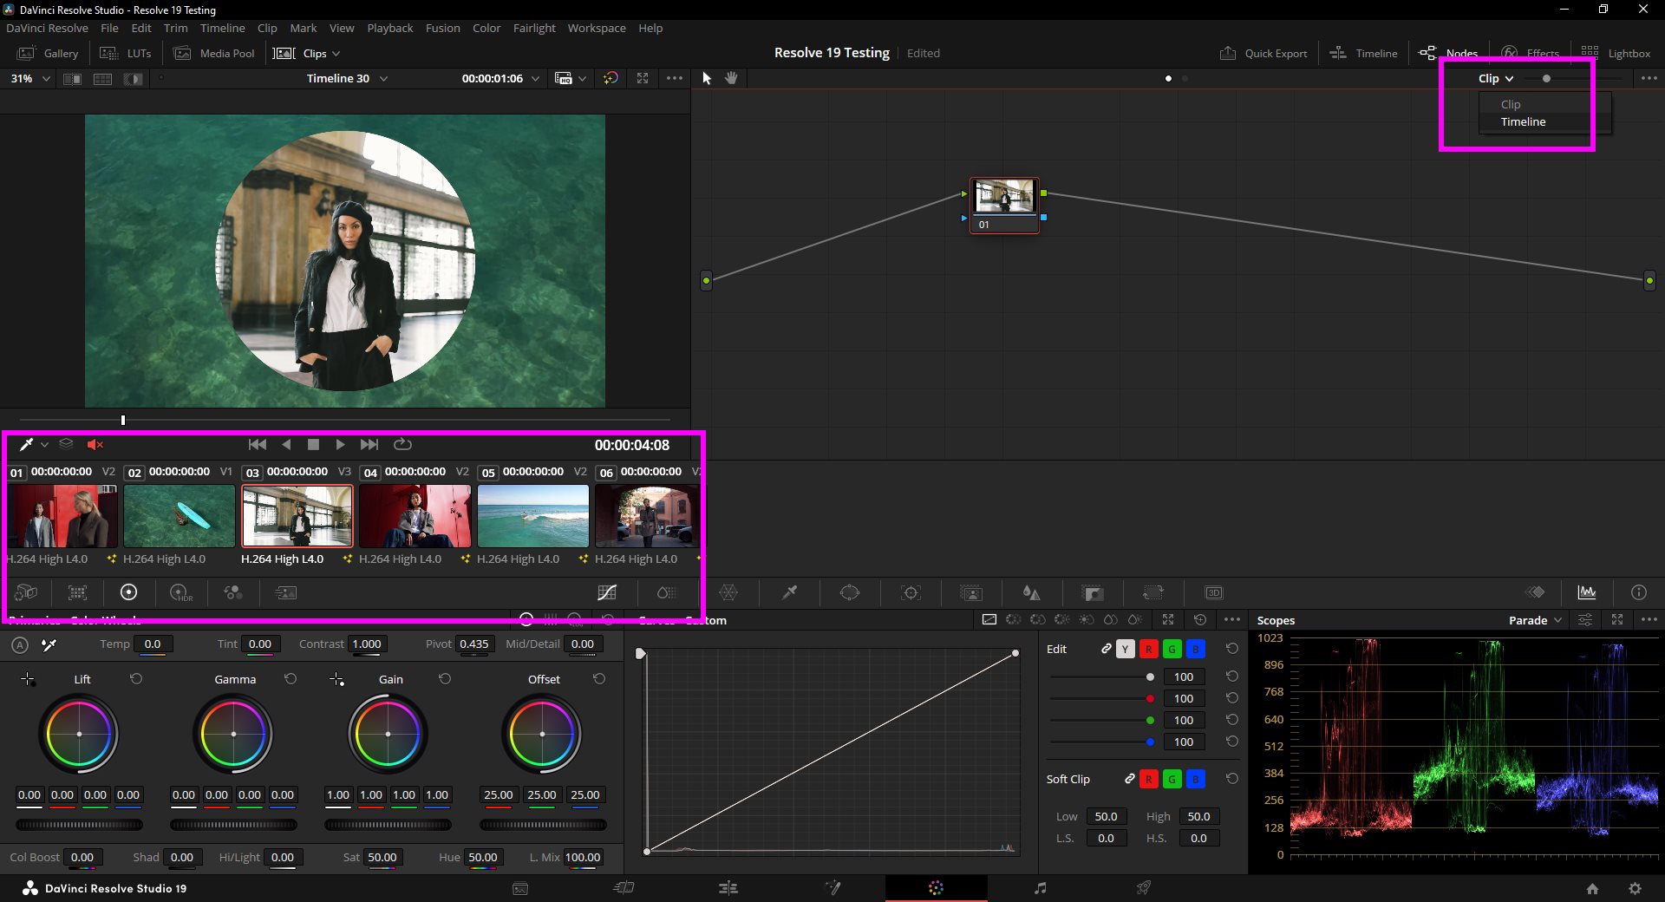Image resolution: width=1665 pixels, height=902 pixels.
Task: Open the HDR color wheels palette
Action: 181,592
